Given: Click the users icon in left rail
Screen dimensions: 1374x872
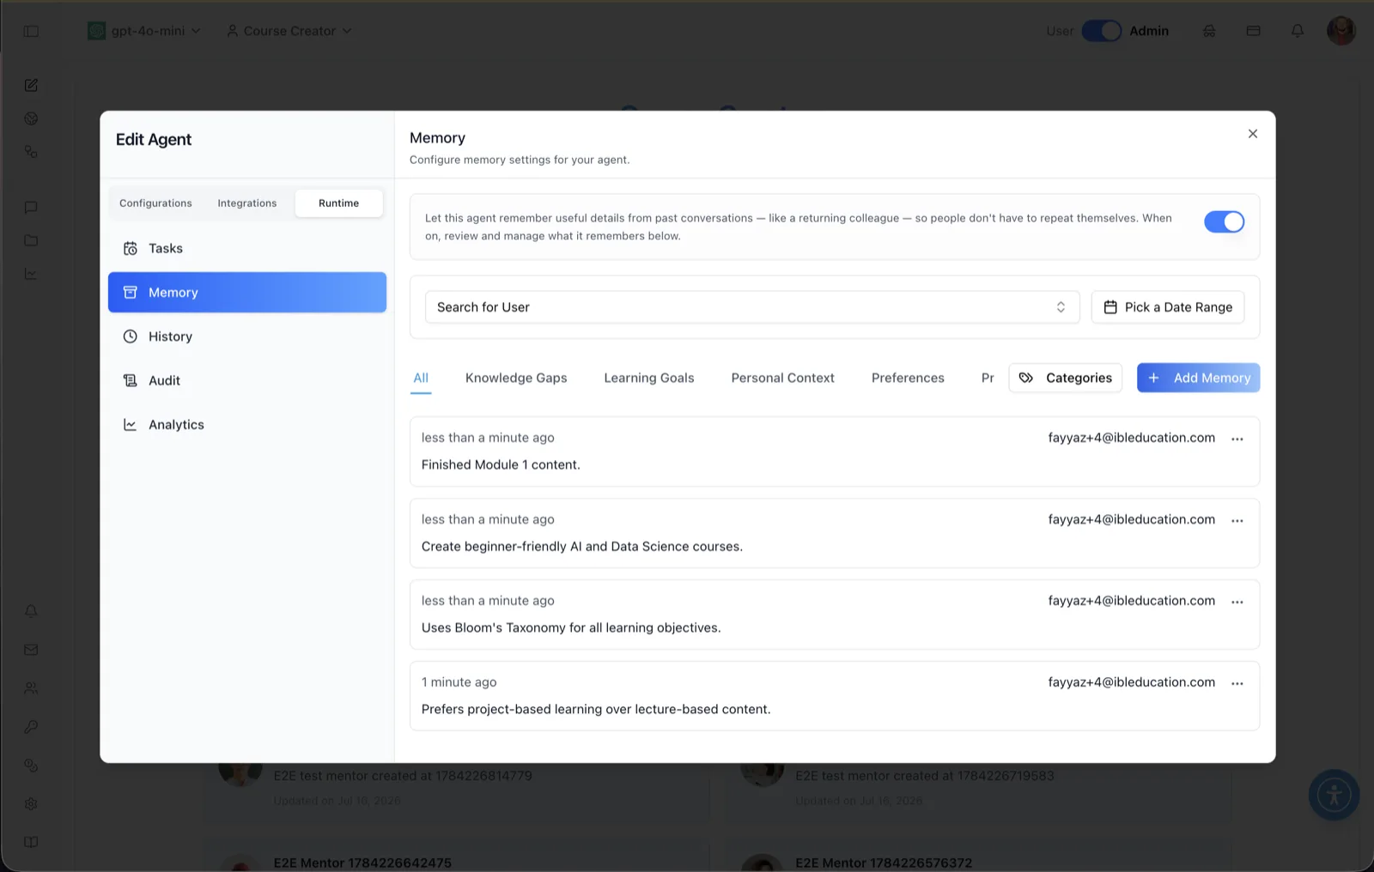Looking at the screenshot, I should 31,688.
